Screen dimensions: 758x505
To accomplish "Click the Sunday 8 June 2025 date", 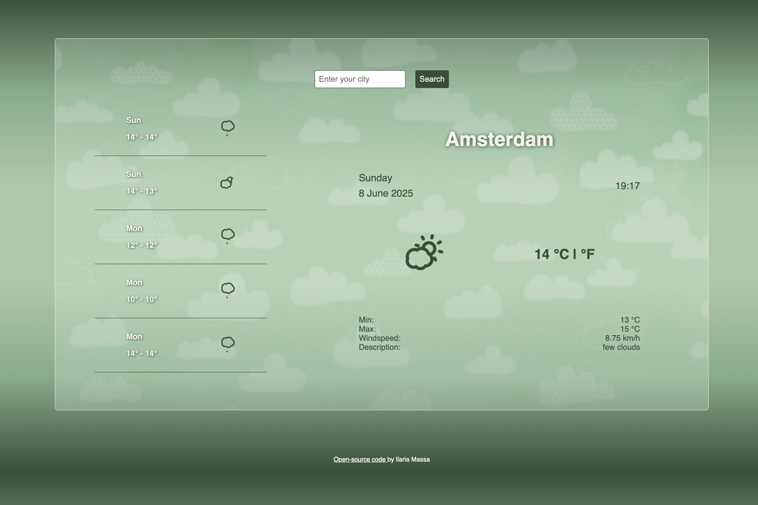I will point(386,186).
